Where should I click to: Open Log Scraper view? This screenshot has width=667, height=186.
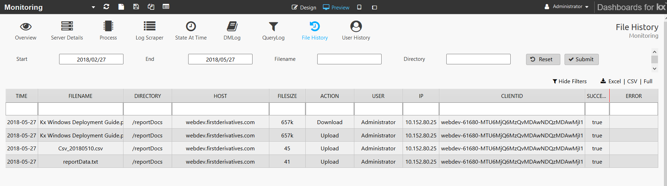149,31
